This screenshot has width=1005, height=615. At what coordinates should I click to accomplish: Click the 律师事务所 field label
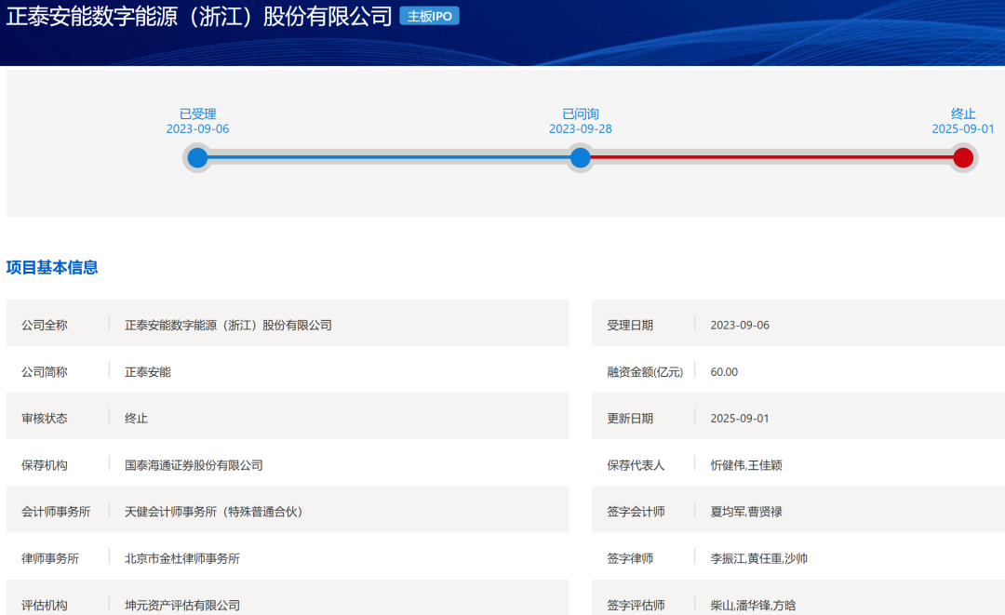pyautogui.click(x=50, y=558)
